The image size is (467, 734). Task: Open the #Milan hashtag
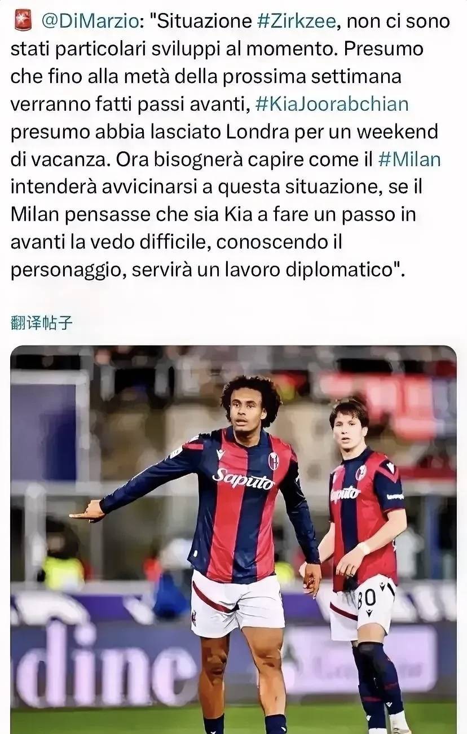tap(409, 159)
